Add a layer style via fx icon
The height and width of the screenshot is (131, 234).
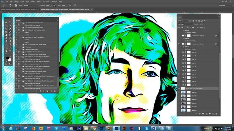pyautogui.click(x=200, y=114)
